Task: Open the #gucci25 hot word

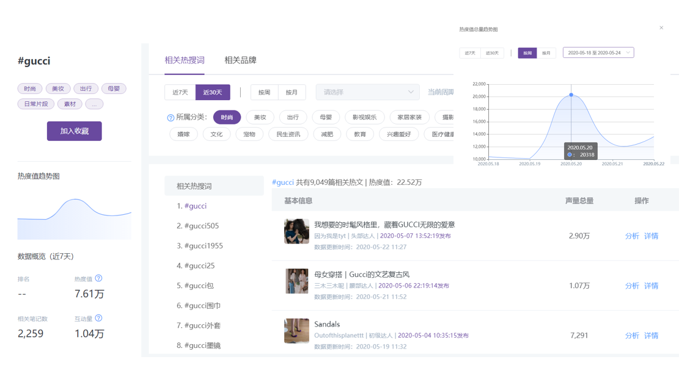Action: click(x=199, y=266)
